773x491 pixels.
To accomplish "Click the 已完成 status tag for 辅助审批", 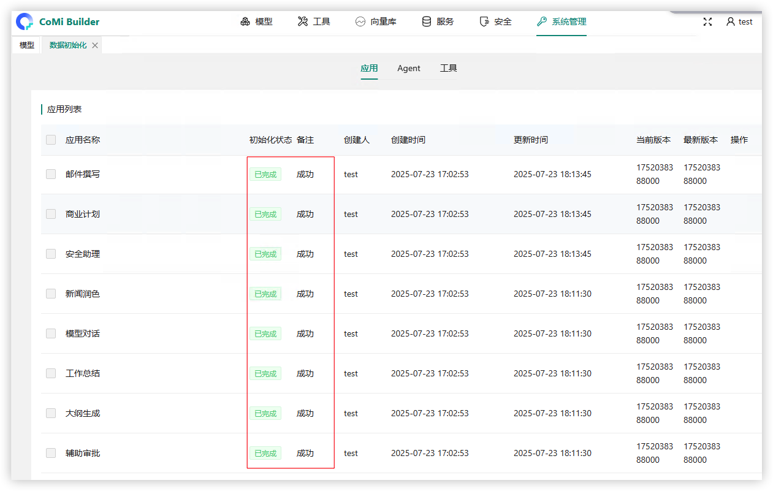I will (x=265, y=453).
